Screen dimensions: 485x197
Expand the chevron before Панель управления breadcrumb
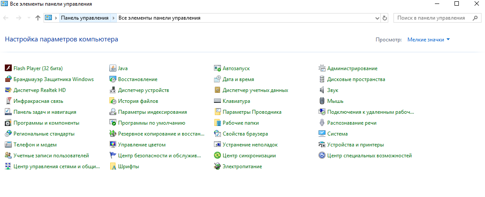coord(56,18)
